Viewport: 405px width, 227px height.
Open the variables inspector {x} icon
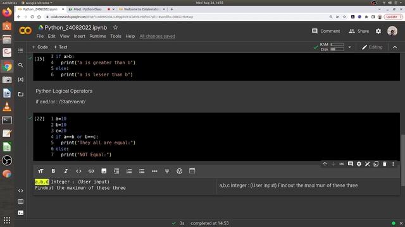(x=21, y=79)
